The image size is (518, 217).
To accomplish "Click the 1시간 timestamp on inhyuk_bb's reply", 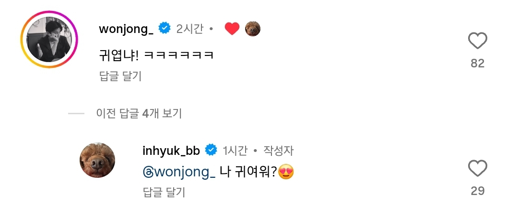I will (235, 151).
